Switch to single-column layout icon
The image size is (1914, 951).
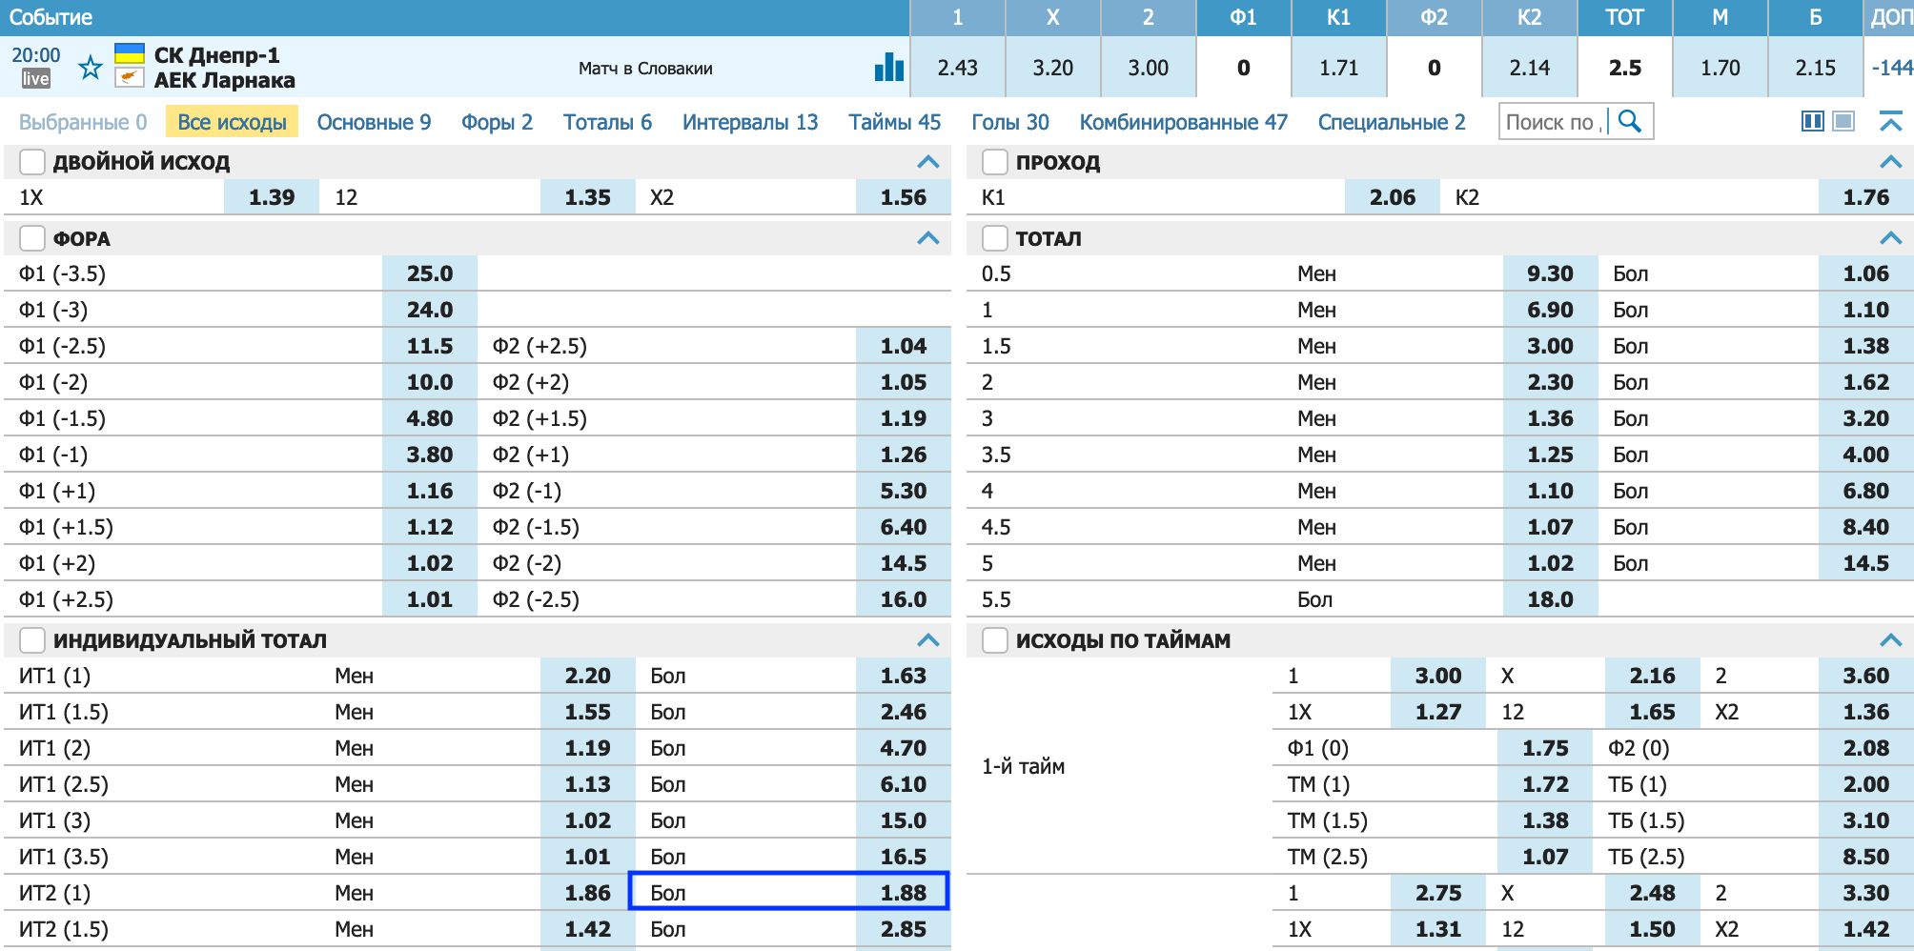(x=1843, y=121)
